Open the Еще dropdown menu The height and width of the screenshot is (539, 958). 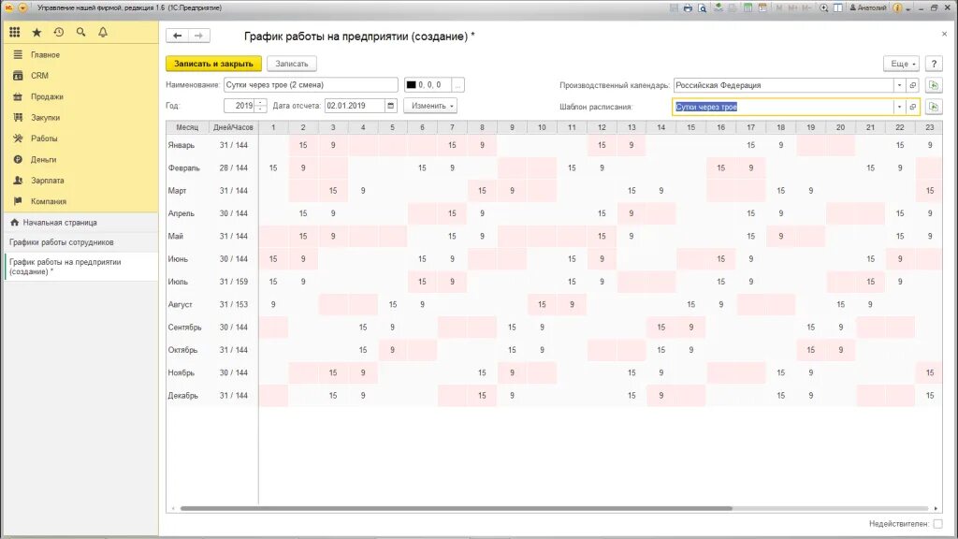[901, 64]
